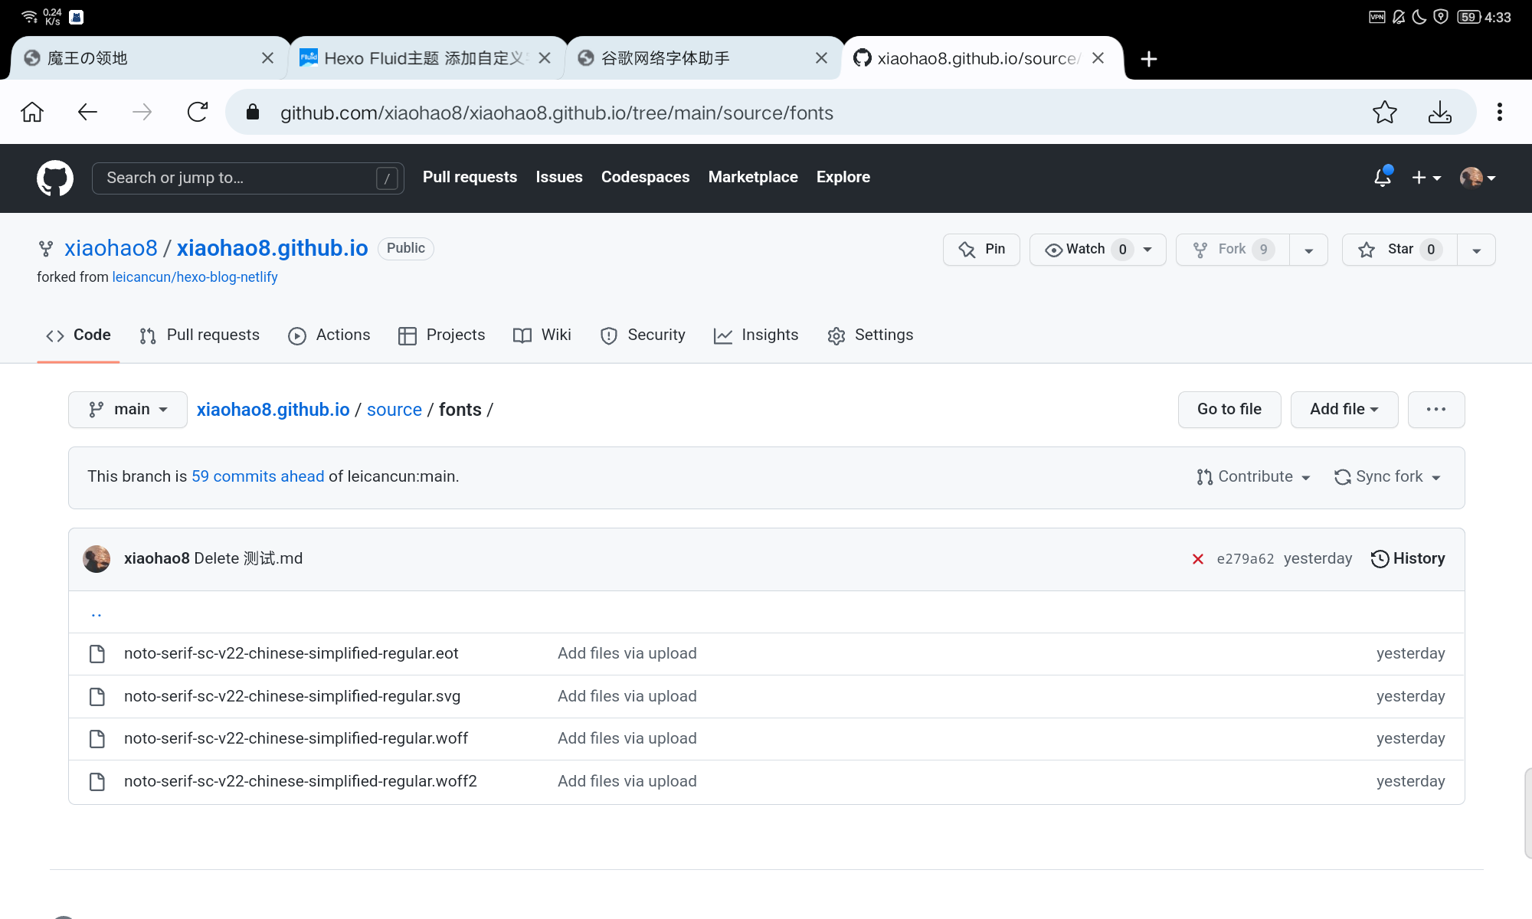Open the browser downloads icon
1532x919 pixels.
(x=1439, y=113)
